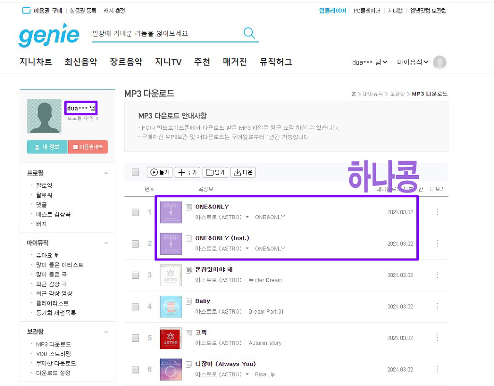Click 보관함 breadcrumb link
Image resolution: width=494 pixels, height=386 pixels.
coord(397,94)
